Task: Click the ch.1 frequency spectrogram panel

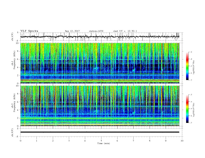Action: click(x=100, y=63)
